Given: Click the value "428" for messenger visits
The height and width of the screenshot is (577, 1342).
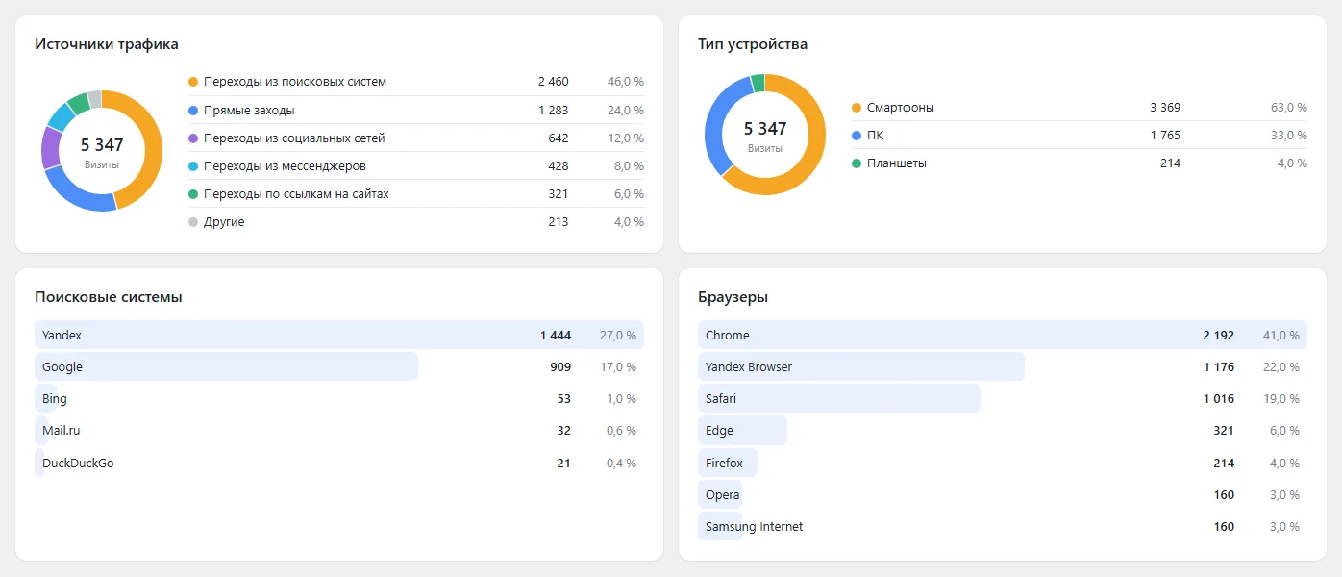Looking at the screenshot, I should point(559,166).
